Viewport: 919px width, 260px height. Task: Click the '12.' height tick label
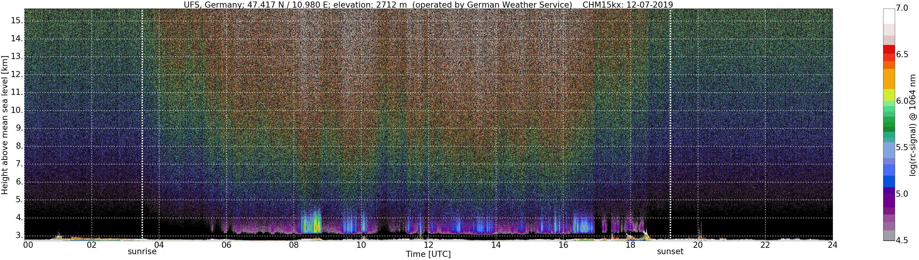[17, 74]
